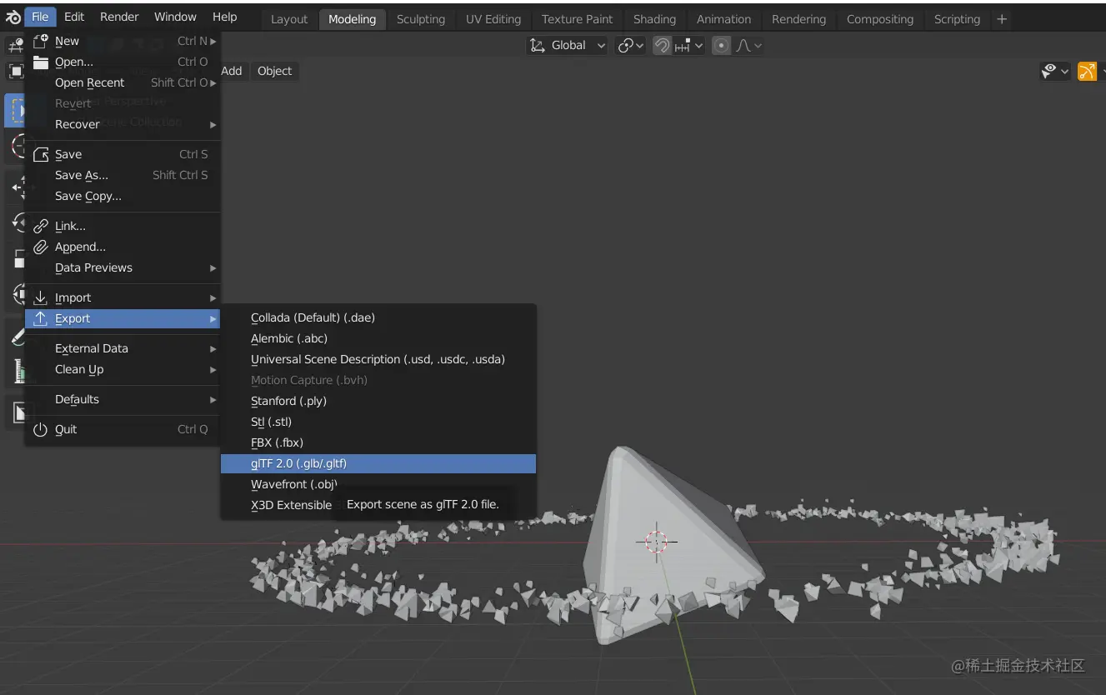Open the Render menu
Image resolution: width=1106 pixels, height=695 pixels.
point(119,17)
